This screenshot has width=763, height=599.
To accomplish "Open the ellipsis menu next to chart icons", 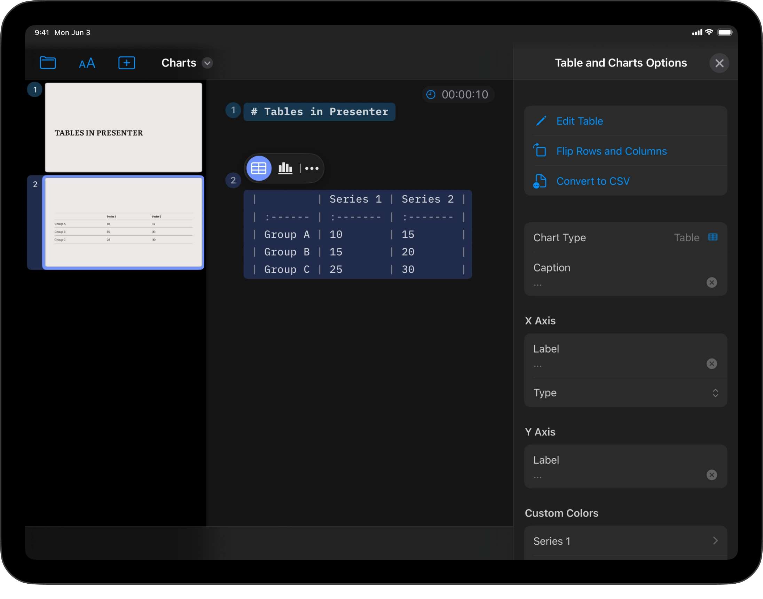I will coord(312,168).
